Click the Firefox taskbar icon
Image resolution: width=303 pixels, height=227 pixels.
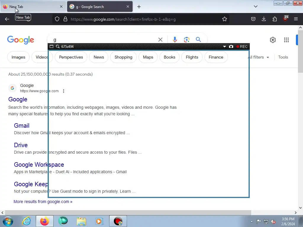tap(44, 221)
